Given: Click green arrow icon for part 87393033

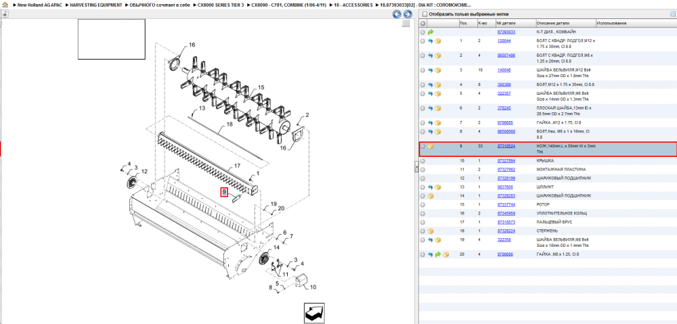Looking at the screenshot, I should tap(431, 32).
